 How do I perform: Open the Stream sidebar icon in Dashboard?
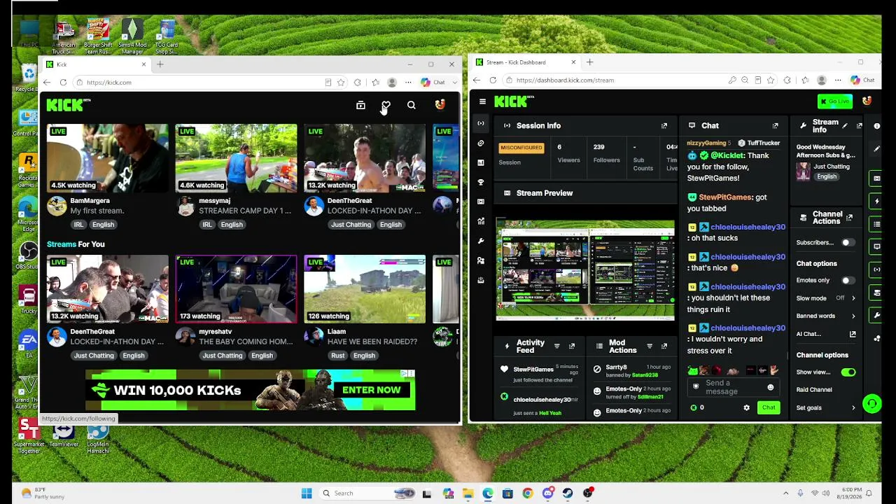[x=480, y=123]
